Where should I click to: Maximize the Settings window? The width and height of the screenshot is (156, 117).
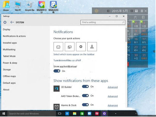tap(117, 16)
